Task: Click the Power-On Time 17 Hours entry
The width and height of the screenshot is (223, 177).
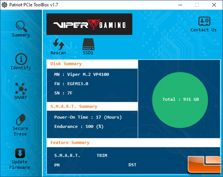Action: 88,117
